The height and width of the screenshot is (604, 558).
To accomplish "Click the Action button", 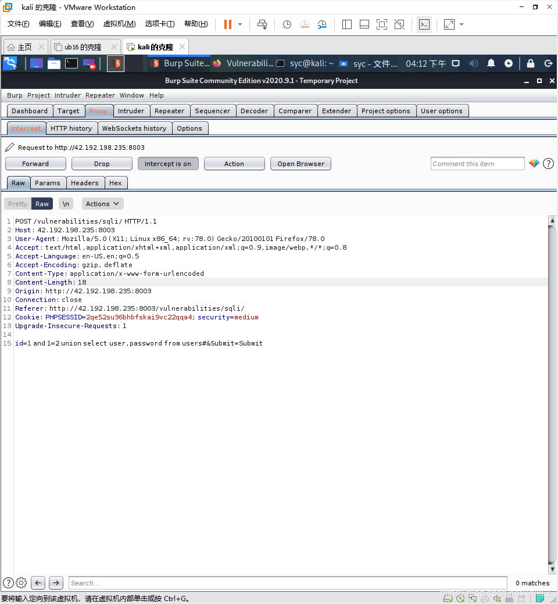I will pos(234,164).
